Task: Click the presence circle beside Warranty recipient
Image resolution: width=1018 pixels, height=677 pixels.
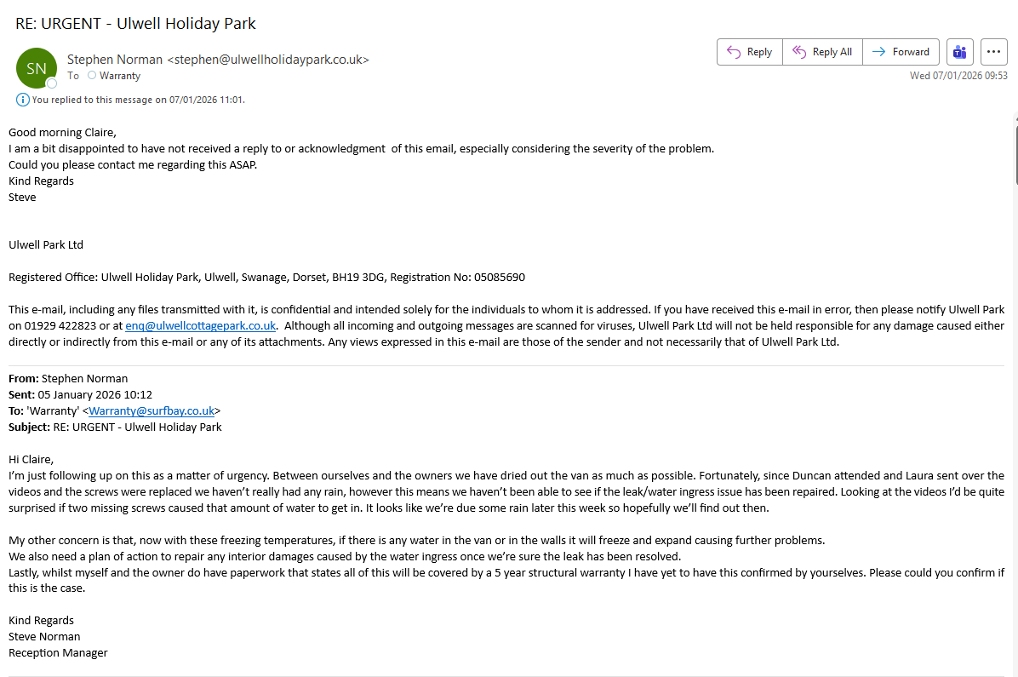Action: click(x=92, y=76)
